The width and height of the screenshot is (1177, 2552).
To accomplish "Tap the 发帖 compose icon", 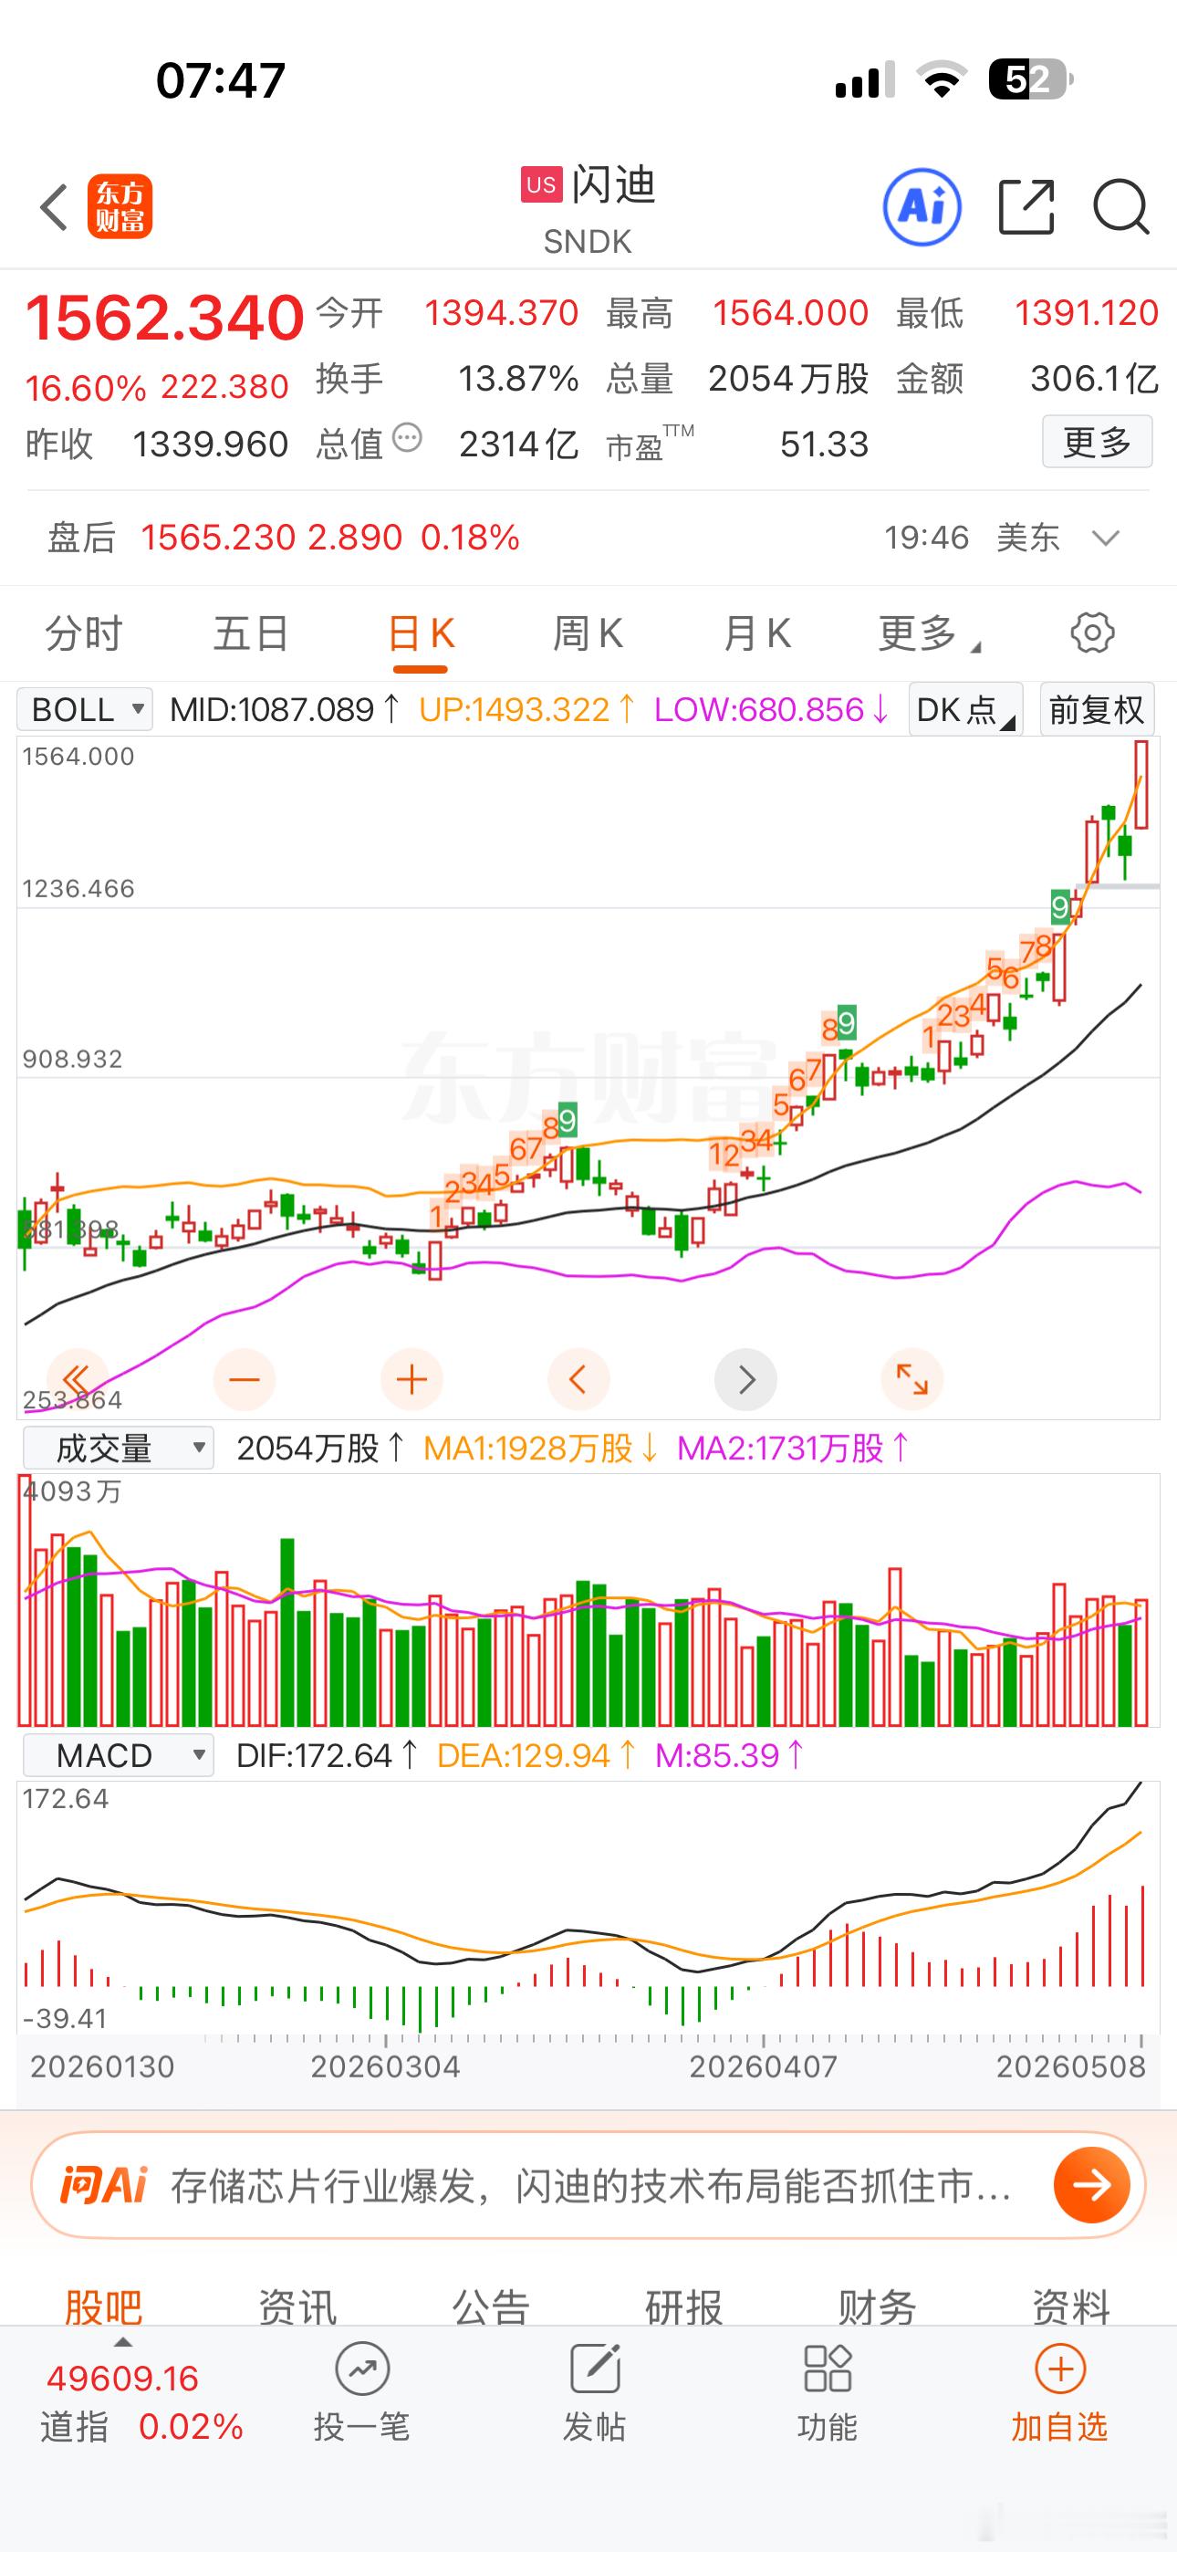I will (x=595, y=2369).
